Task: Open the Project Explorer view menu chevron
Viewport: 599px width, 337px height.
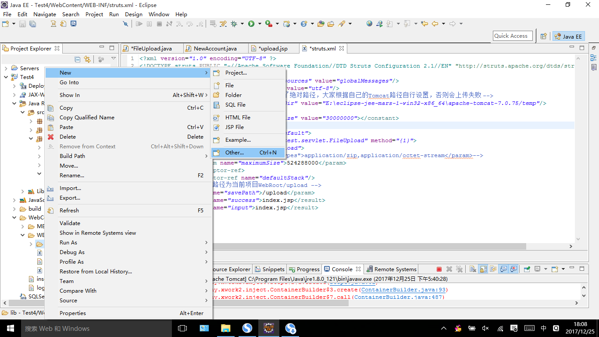Action: coord(113,57)
